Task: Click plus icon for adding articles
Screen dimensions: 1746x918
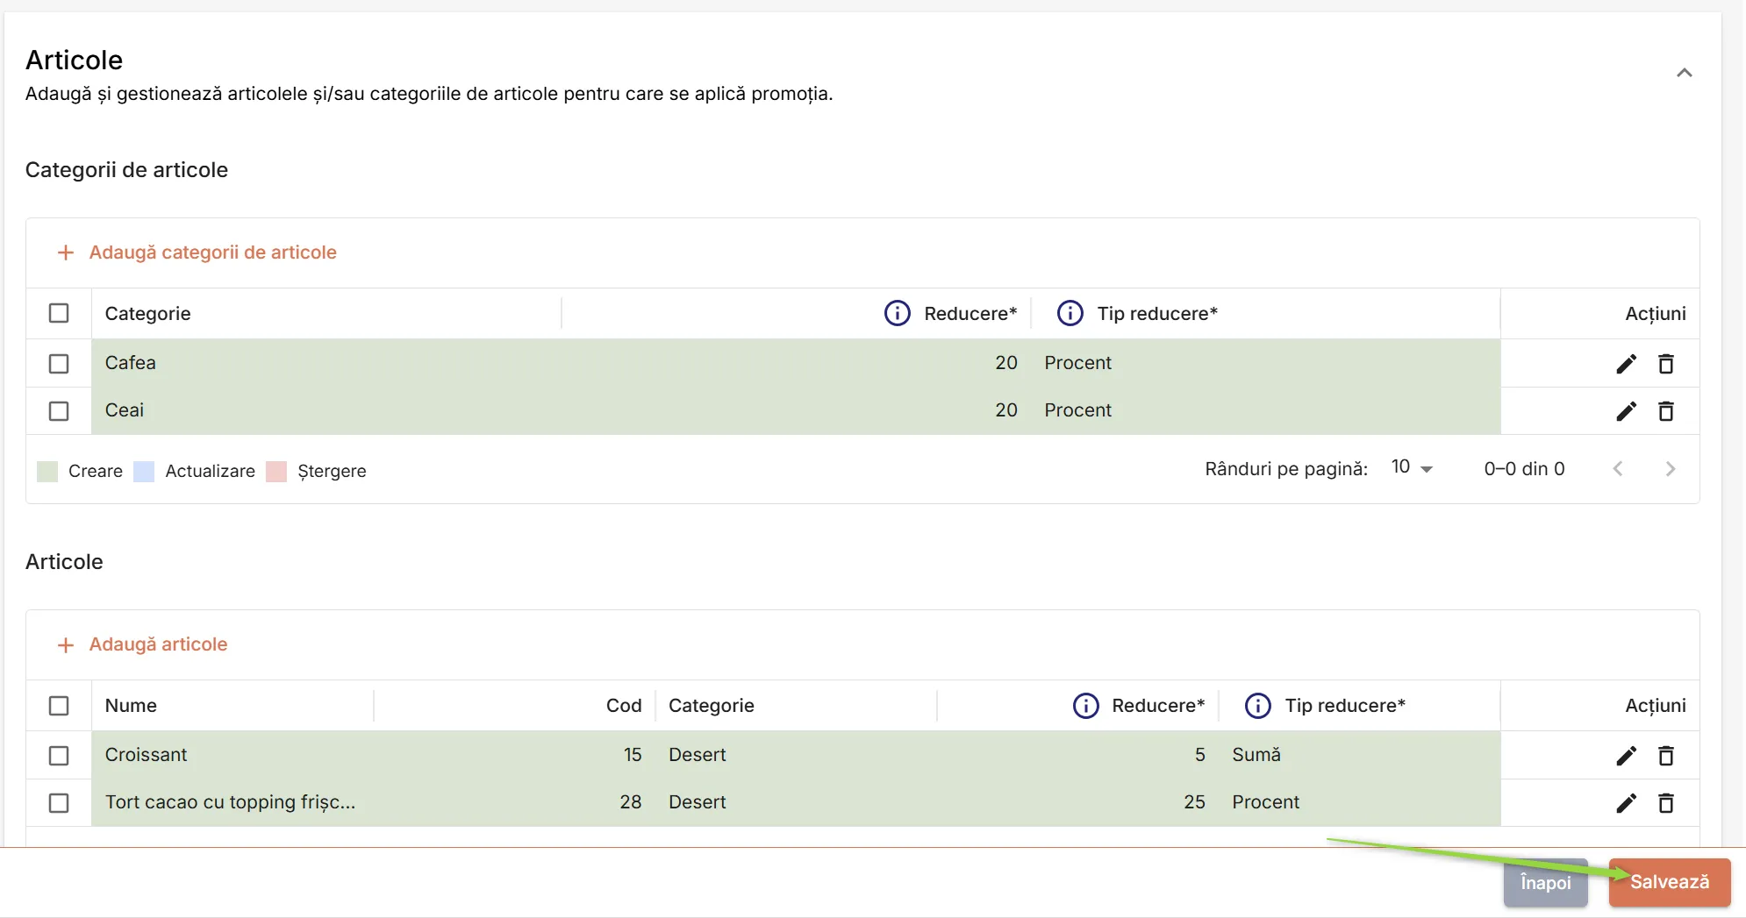Action: point(65,645)
